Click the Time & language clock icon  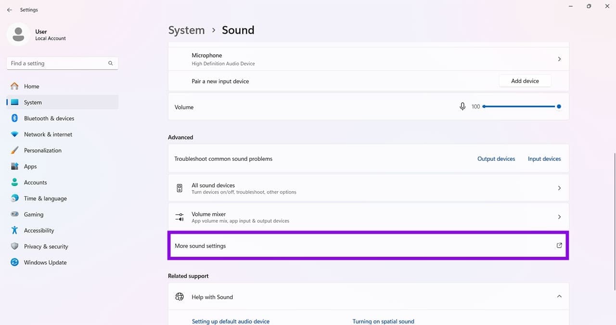(14, 198)
